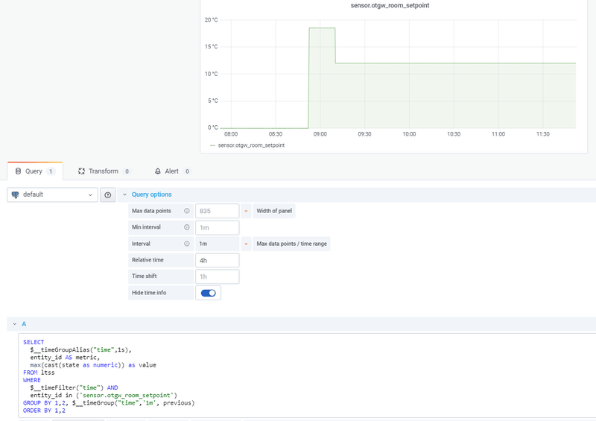Click the PostgreSQL icon in data source selector
This screenshot has width=596, height=421.
click(x=15, y=194)
